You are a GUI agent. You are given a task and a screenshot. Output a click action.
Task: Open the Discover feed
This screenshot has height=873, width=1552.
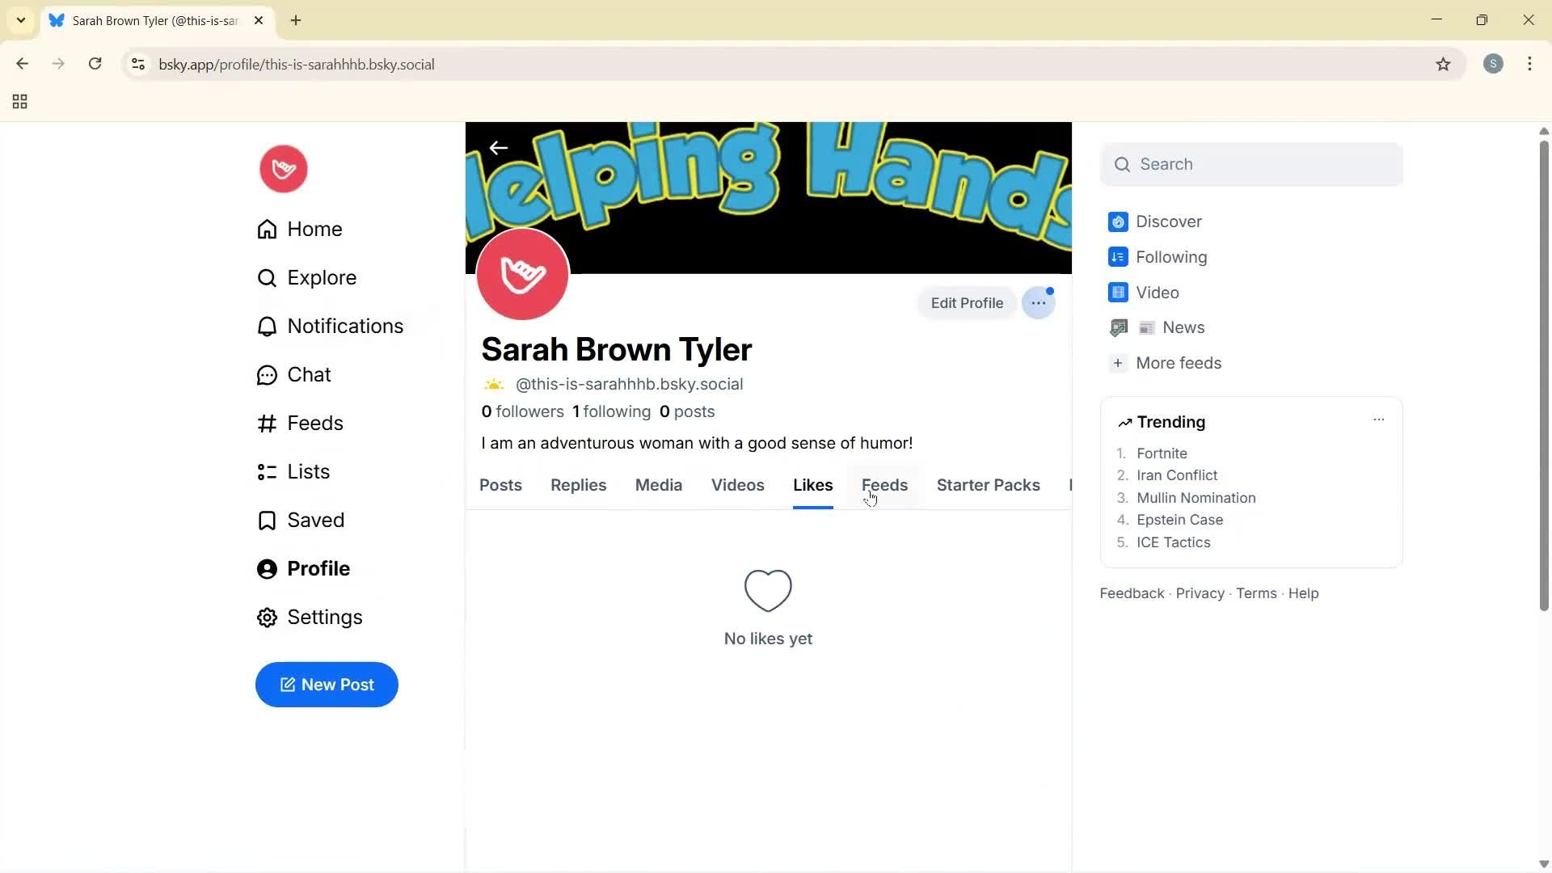1169,221
